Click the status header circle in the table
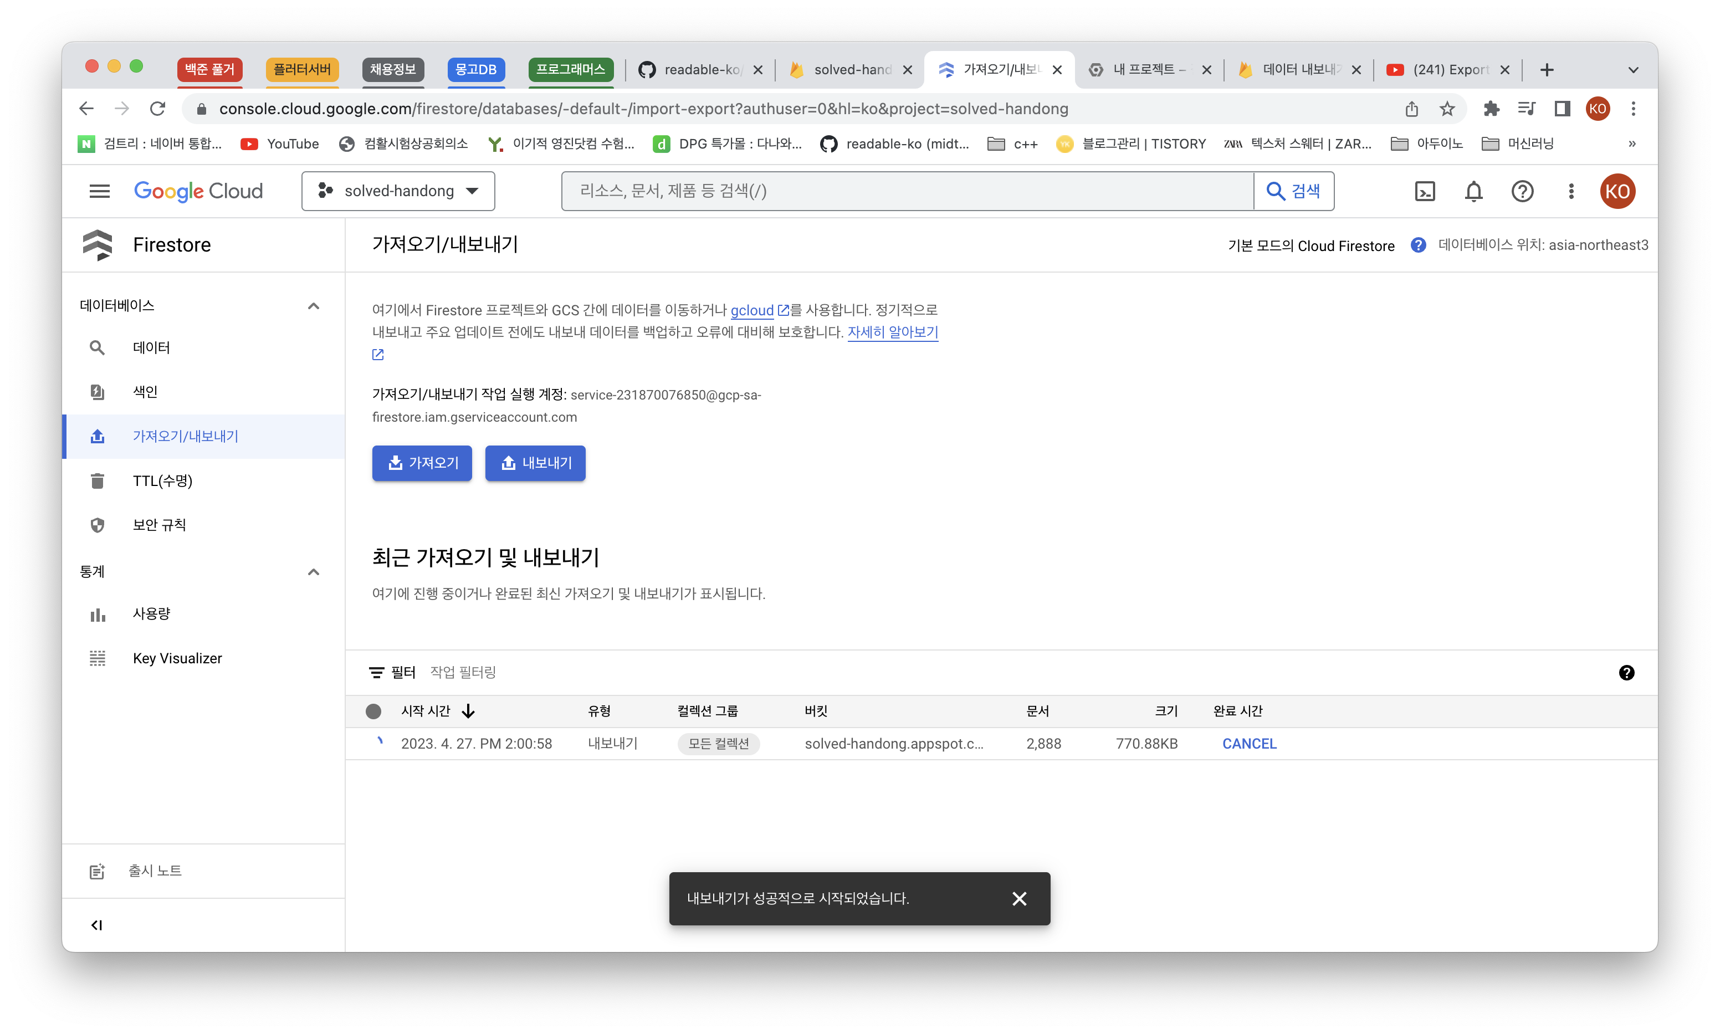1720x1034 pixels. [x=373, y=711]
